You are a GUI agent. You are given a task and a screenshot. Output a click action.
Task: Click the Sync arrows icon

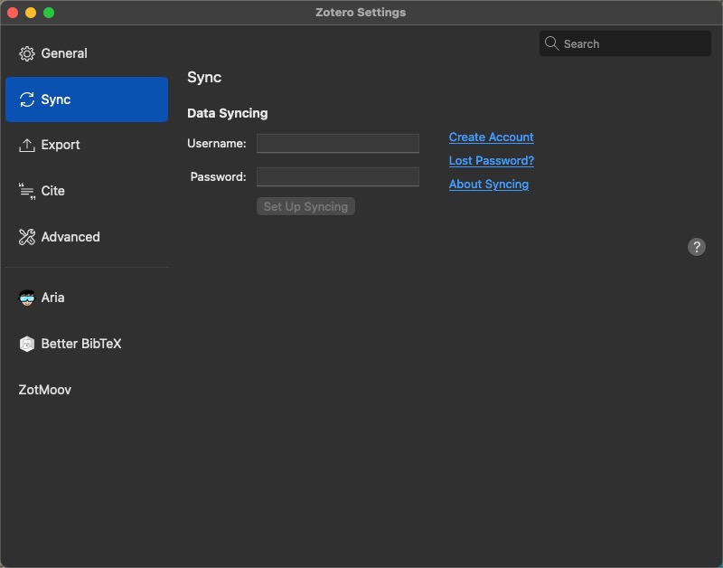(27, 99)
